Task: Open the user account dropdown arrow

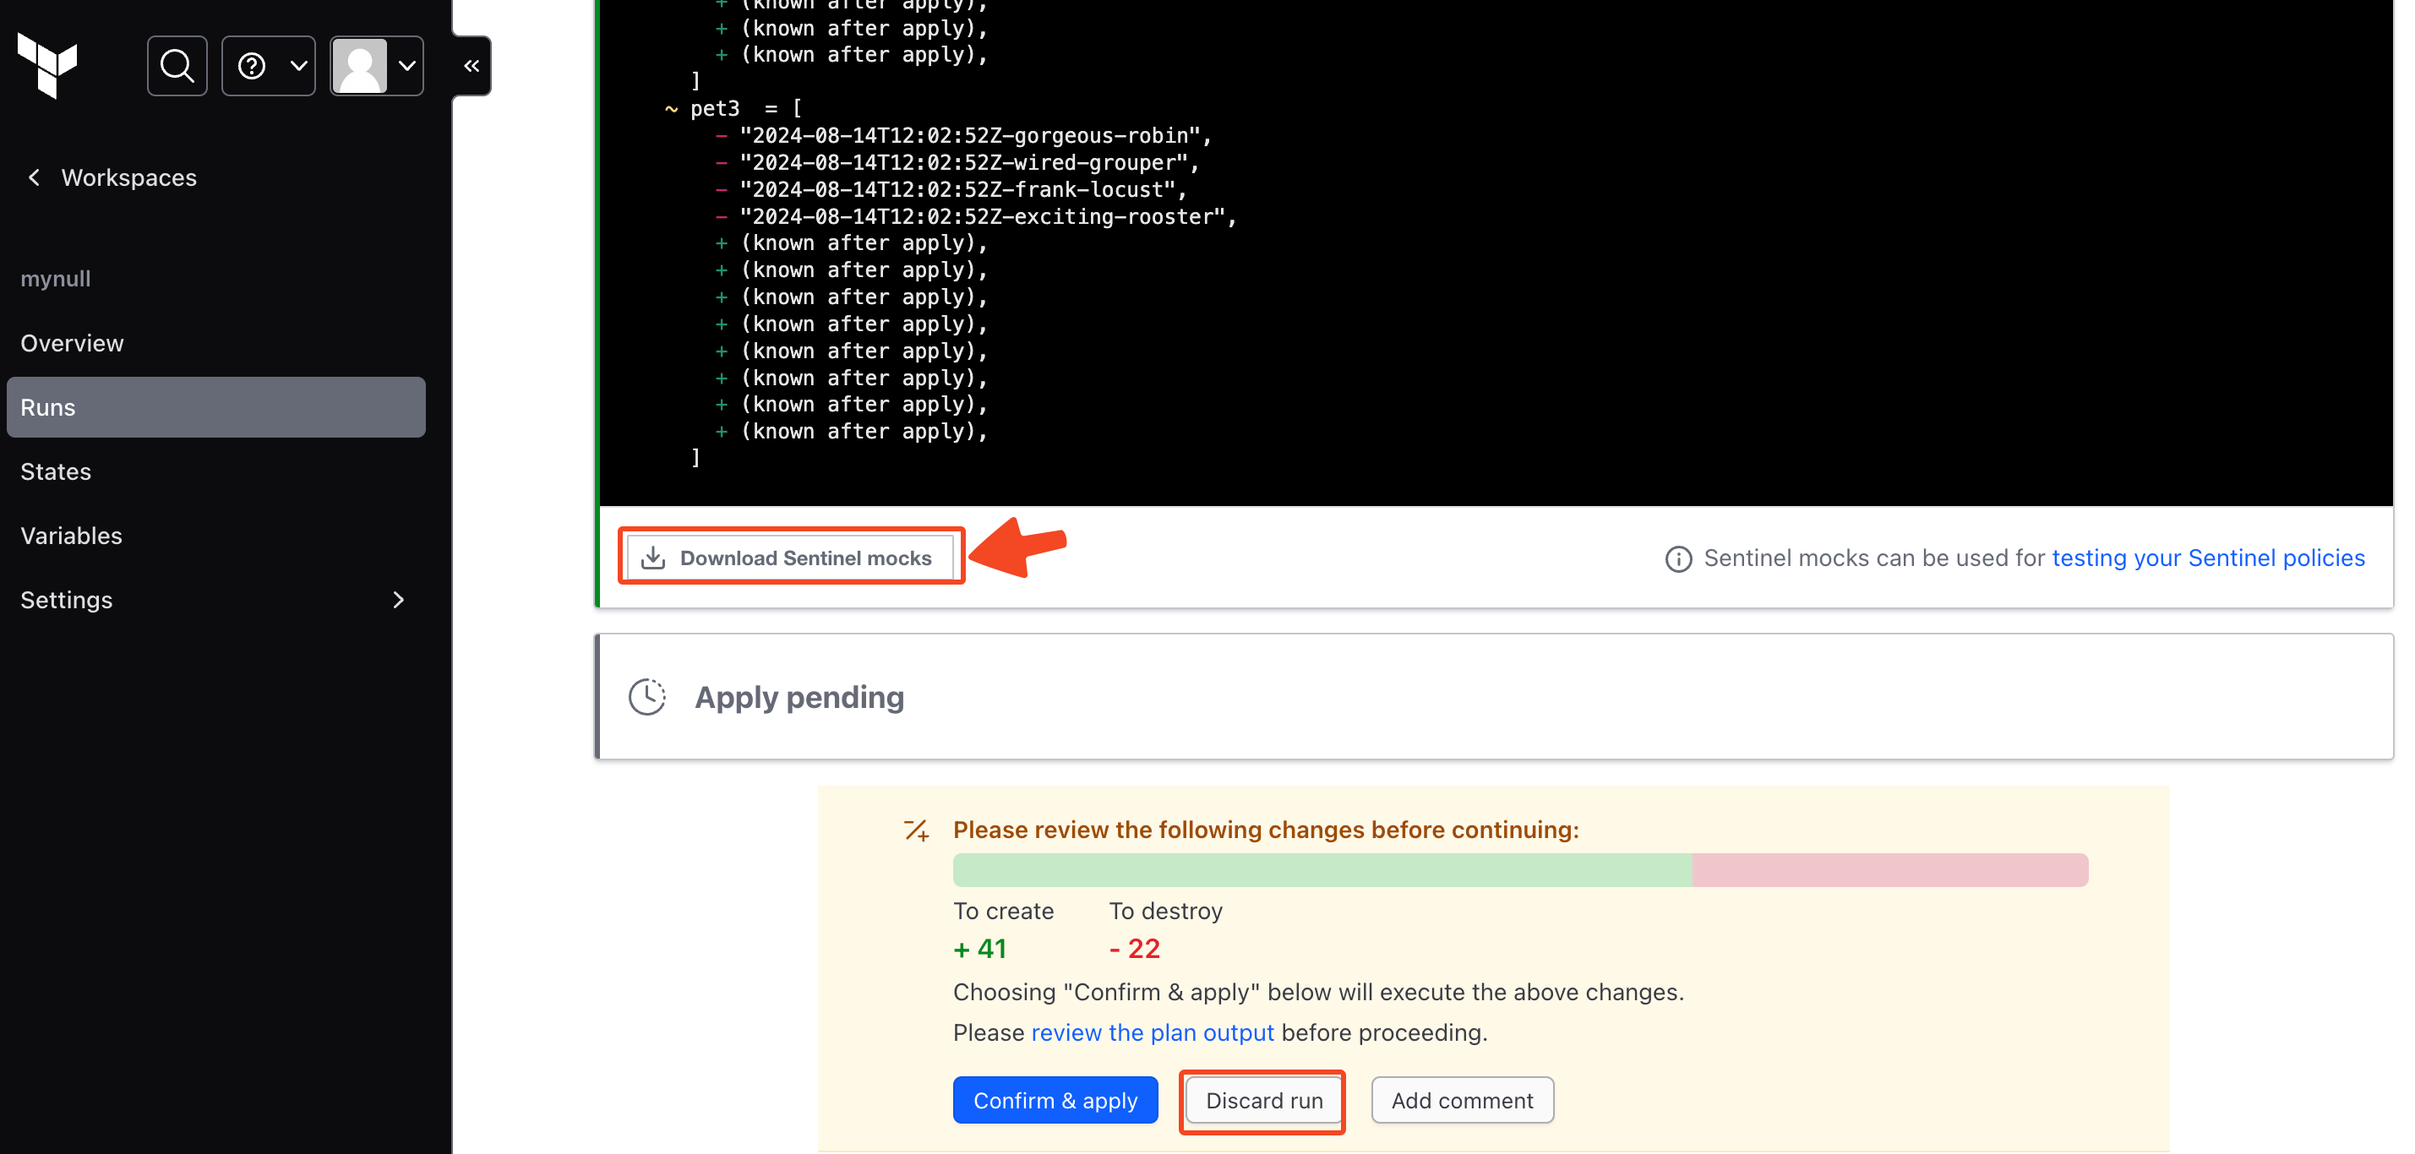Action: (x=407, y=66)
